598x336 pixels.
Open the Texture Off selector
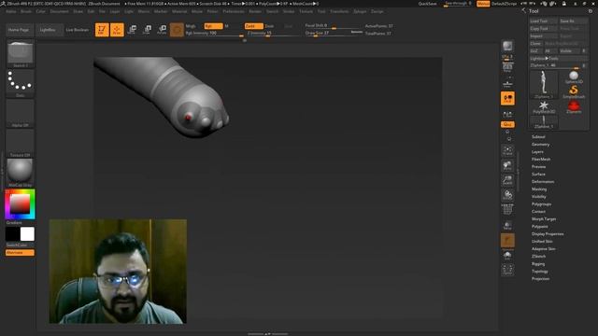point(21,143)
